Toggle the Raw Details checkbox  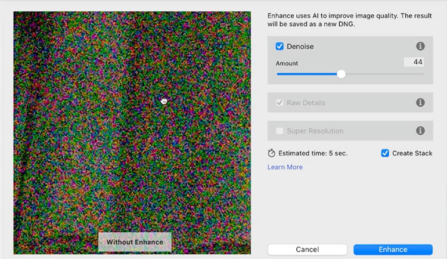click(x=280, y=102)
